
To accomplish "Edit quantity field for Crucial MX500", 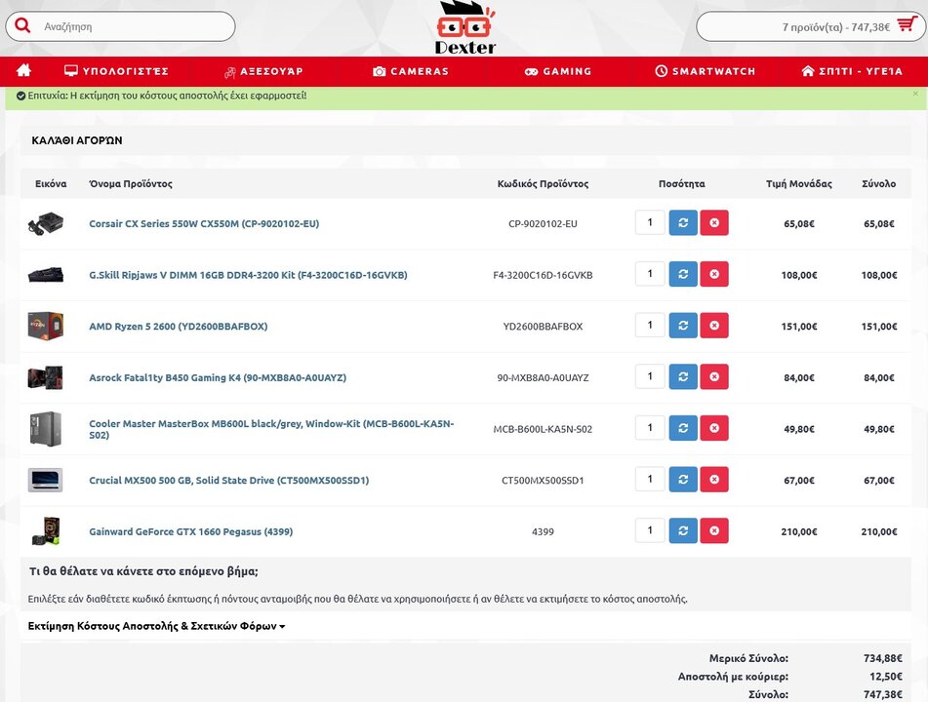I will pos(650,479).
